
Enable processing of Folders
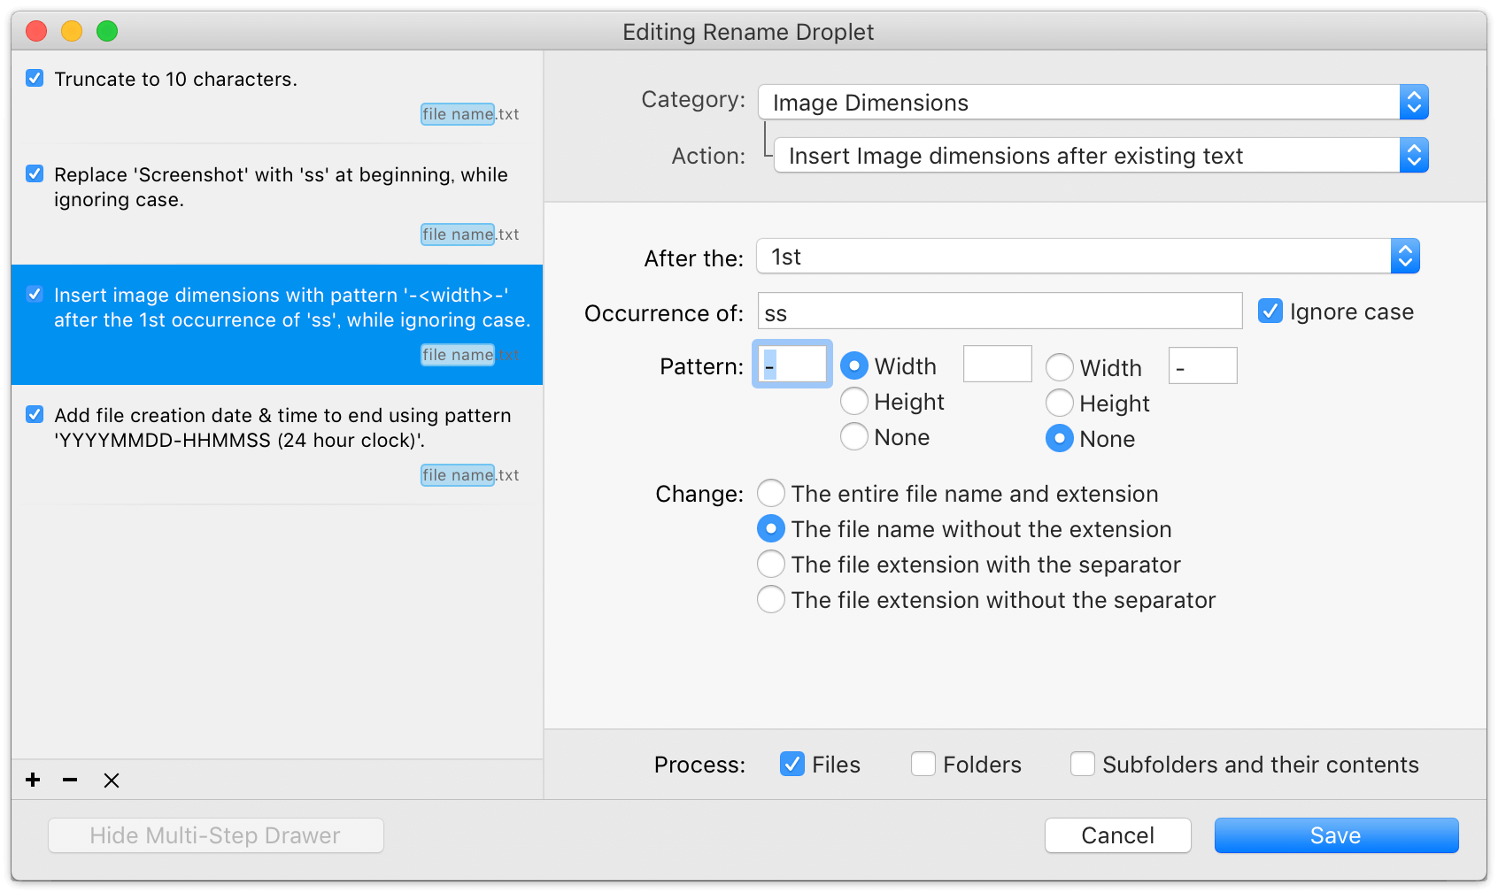(x=923, y=764)
